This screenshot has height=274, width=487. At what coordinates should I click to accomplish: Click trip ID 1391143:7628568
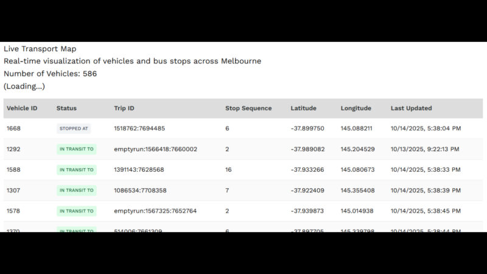coord(139,170)
